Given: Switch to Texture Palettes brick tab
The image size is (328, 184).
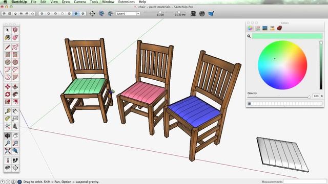Looking at the screenshot, I should tap(279, 28).
